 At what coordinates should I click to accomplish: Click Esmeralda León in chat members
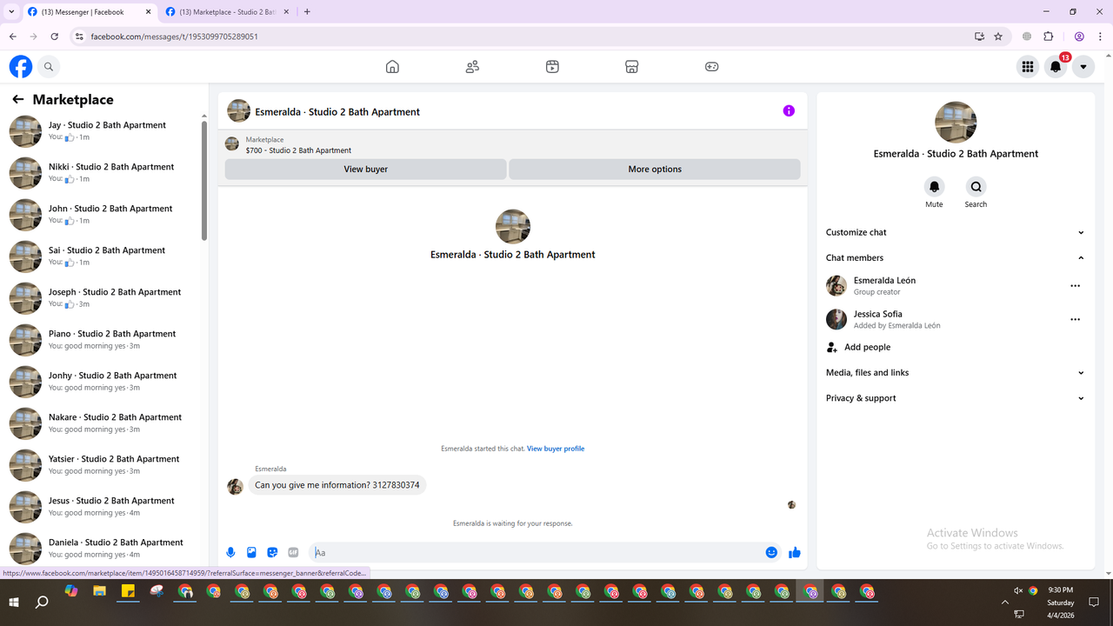point(884,281)
